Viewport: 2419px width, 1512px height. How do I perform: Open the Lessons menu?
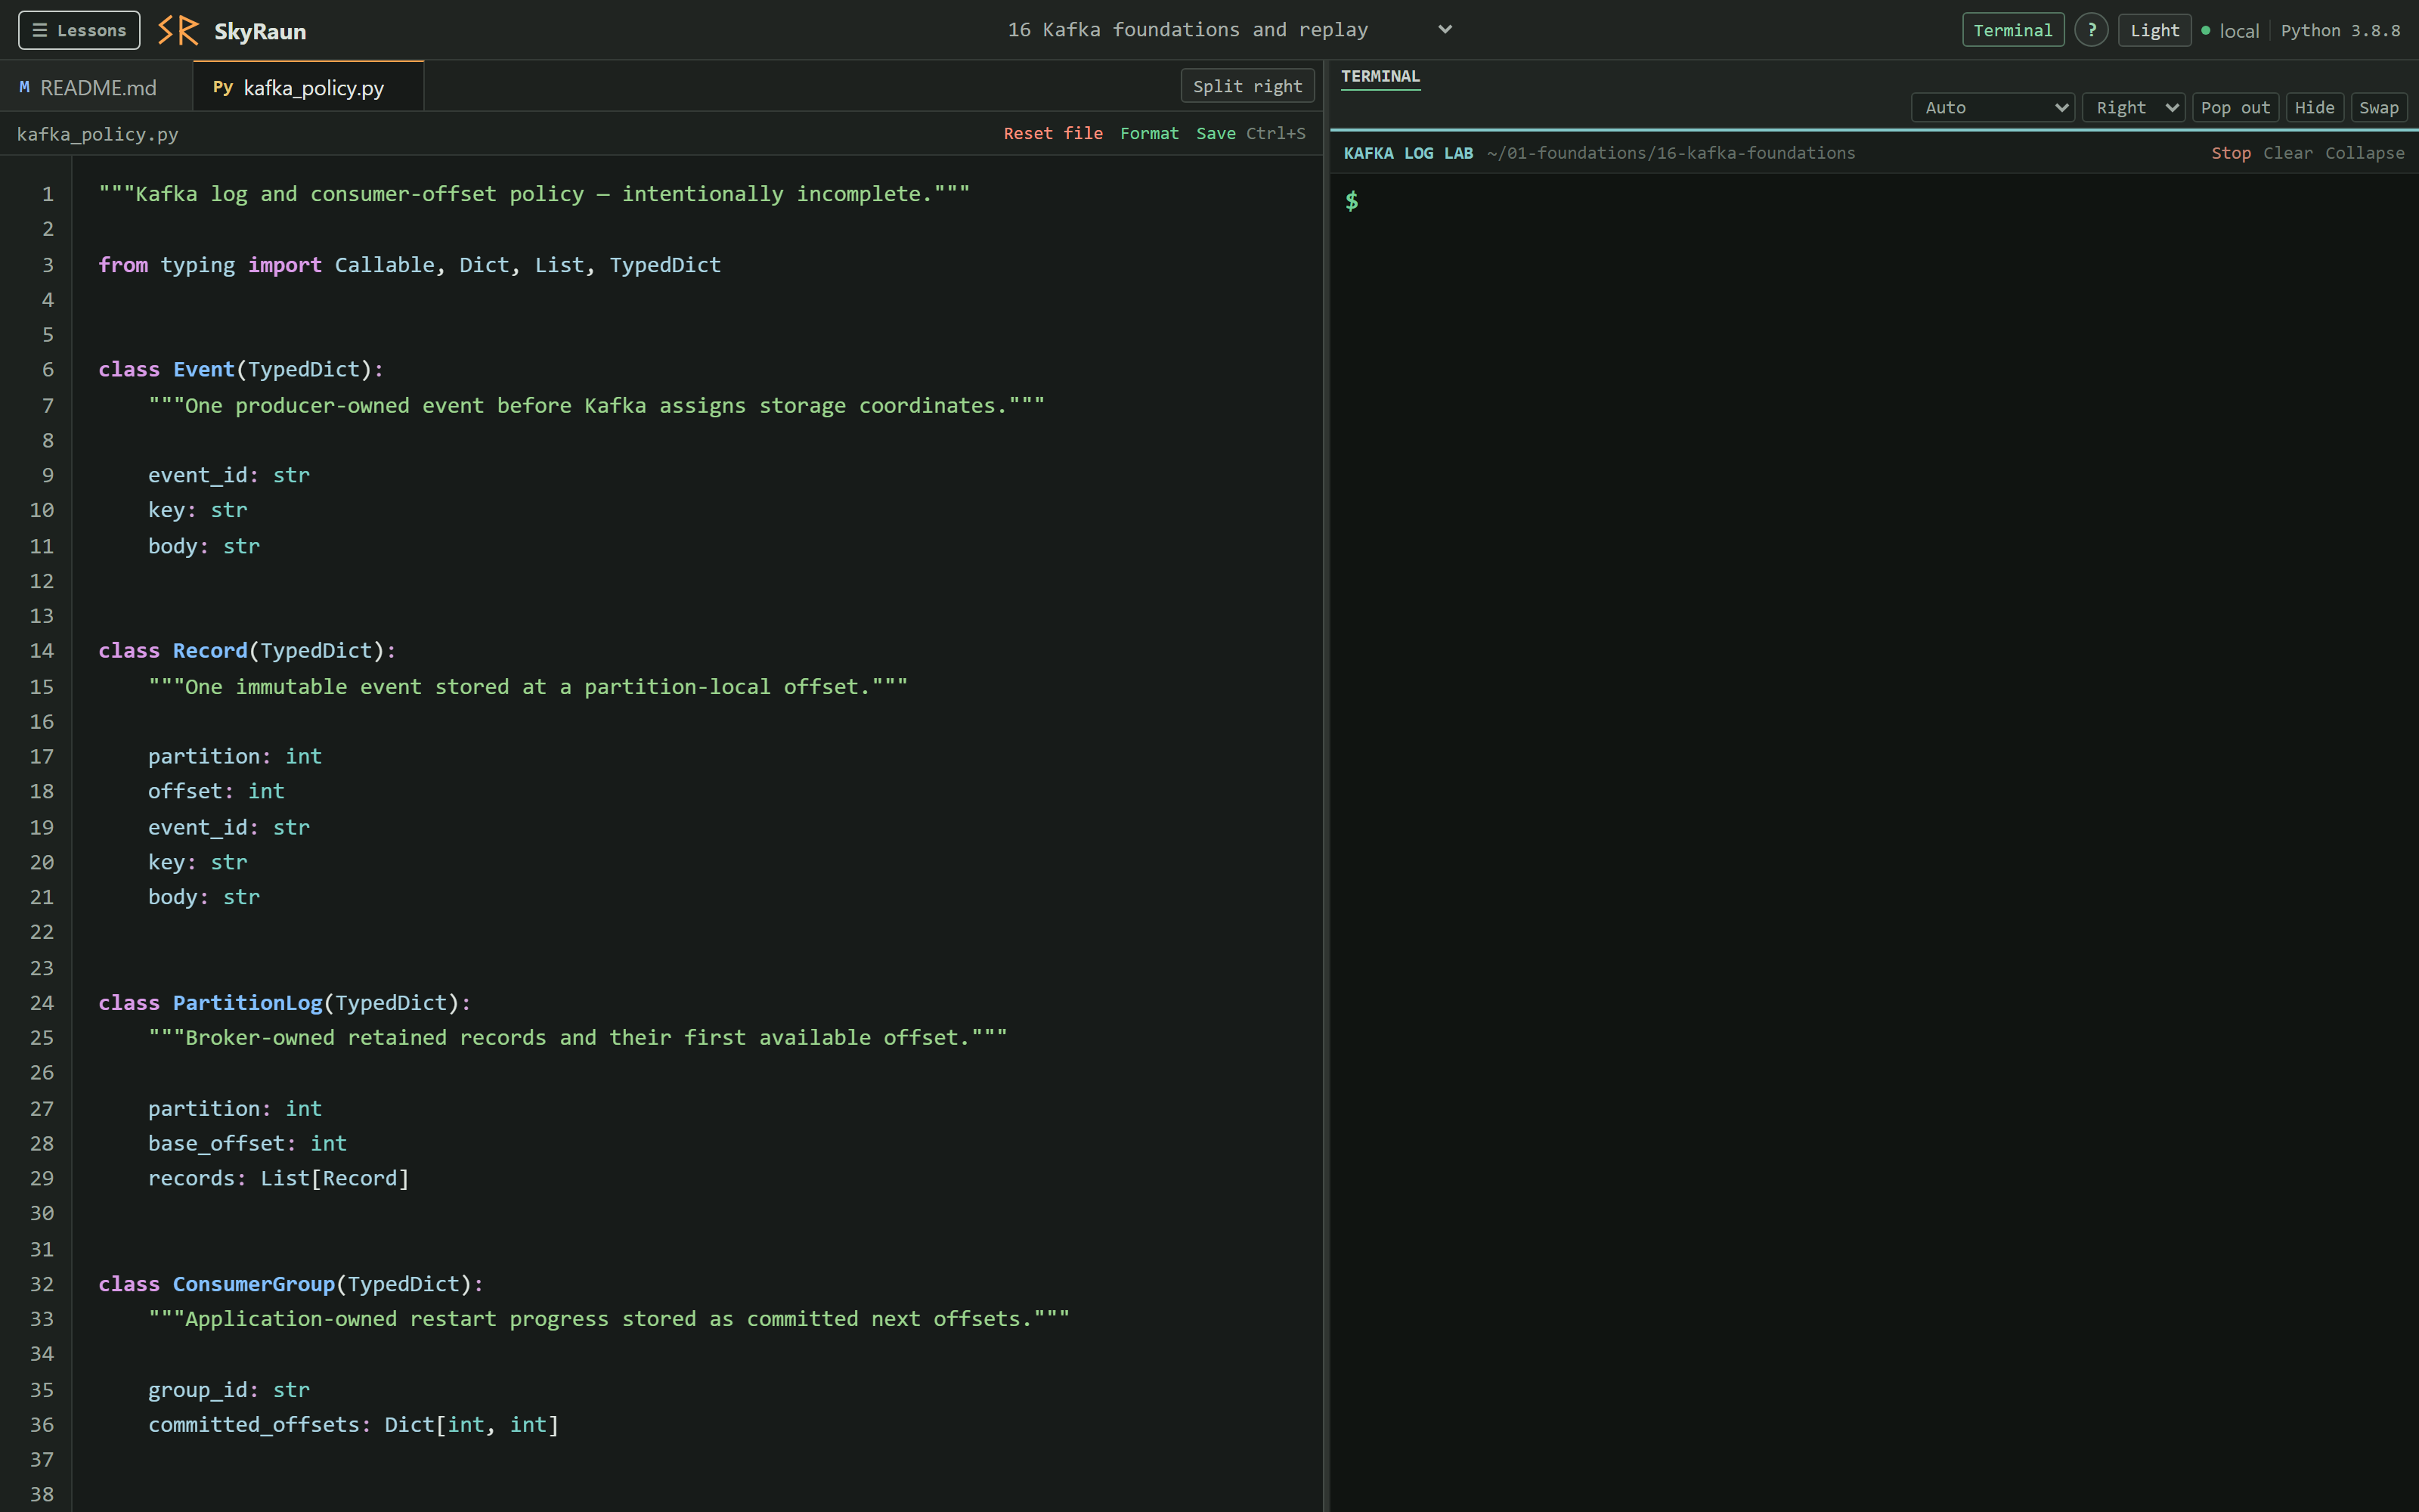(79, 30)
